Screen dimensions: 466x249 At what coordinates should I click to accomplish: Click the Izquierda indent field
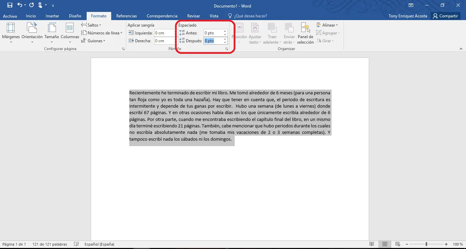(165, 33)
